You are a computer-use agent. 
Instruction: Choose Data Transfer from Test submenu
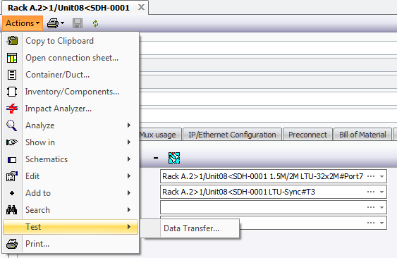tap(190, 228)
